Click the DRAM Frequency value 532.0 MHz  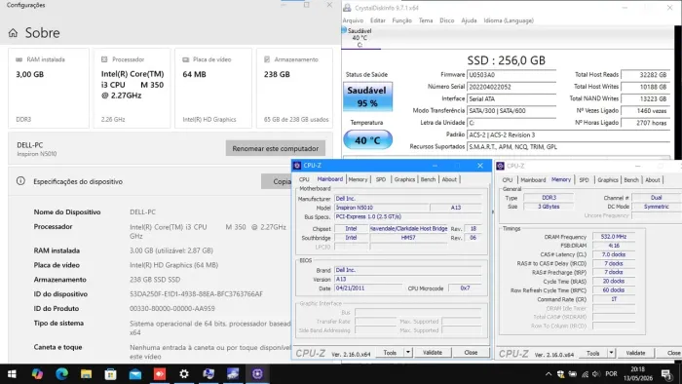coord(614,237)
